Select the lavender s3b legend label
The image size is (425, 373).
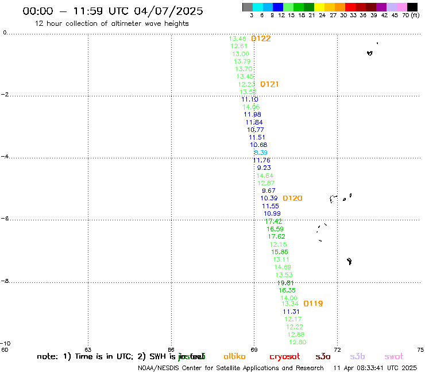(357, 356)
